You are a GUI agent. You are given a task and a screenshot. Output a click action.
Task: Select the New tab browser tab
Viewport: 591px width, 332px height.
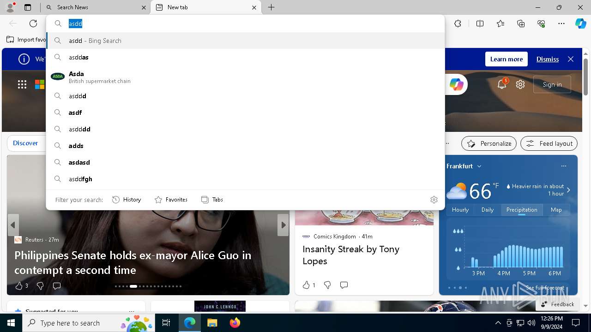[x=206, y=7]
